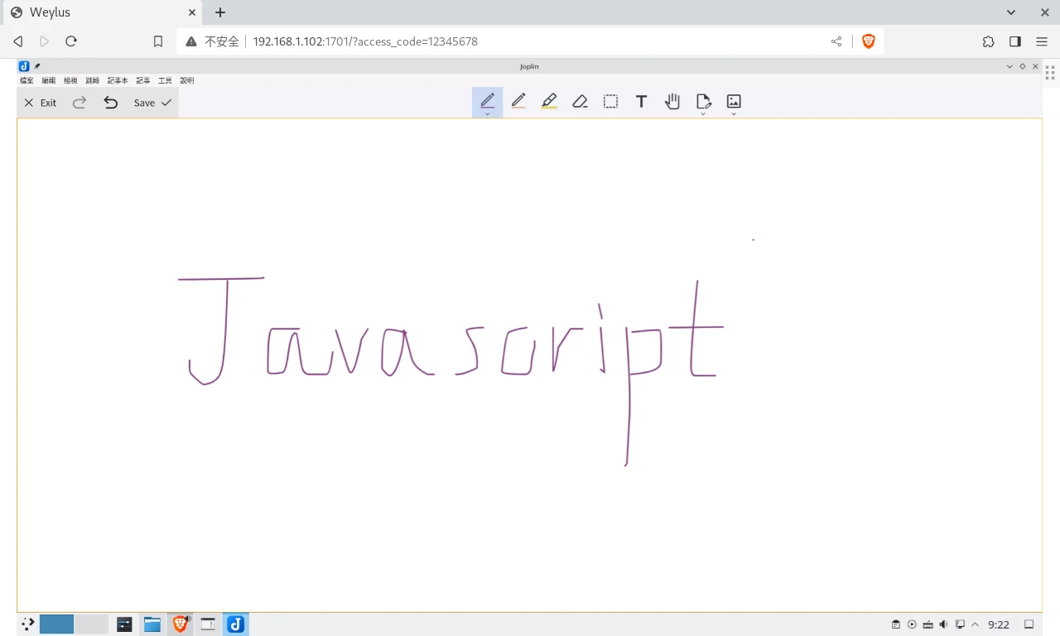Select the orange pencil tool
The height and width of the screenshot is (636, 1060).
518,101
